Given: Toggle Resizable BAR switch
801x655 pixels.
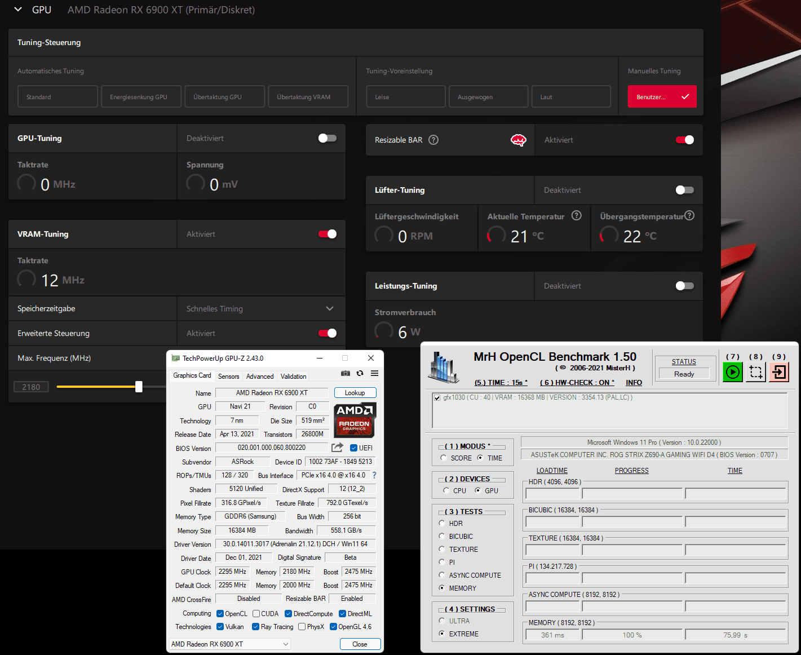Looking at the screenshot, I should [685, 140].
